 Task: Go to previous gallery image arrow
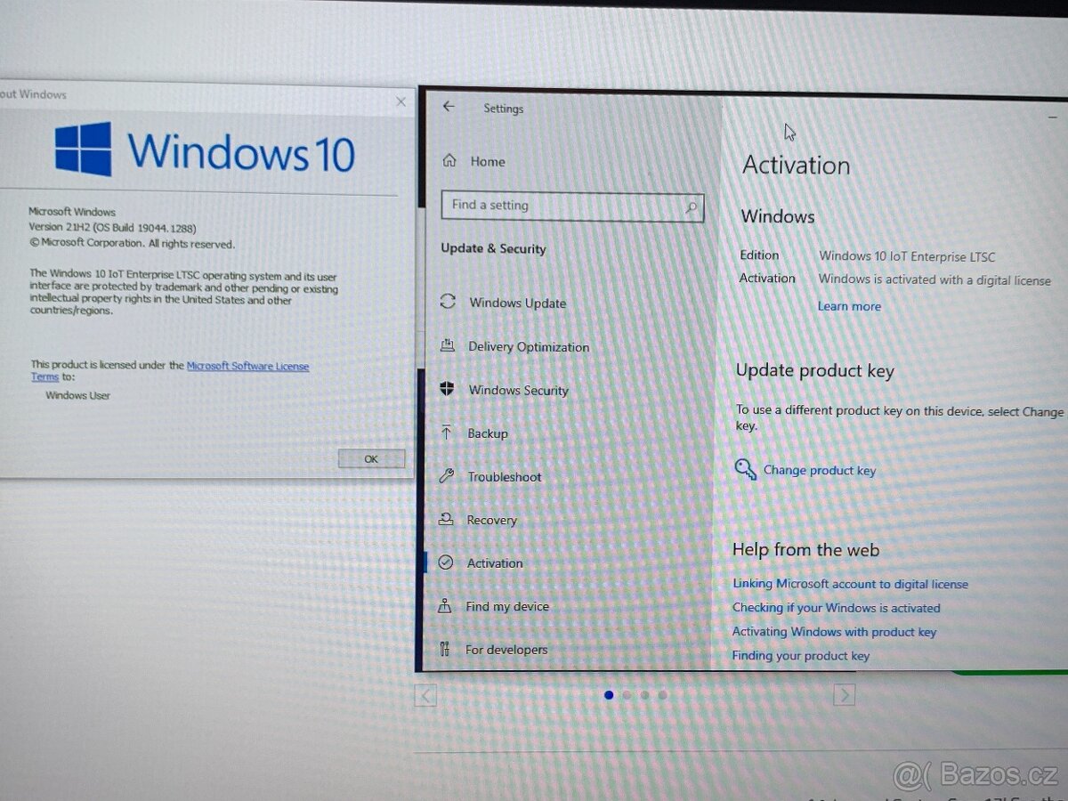coord(425,695)
